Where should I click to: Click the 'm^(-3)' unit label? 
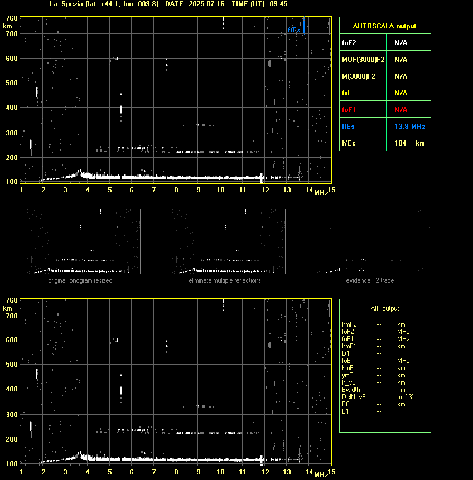pyautogui.click(x=406, y=397)
